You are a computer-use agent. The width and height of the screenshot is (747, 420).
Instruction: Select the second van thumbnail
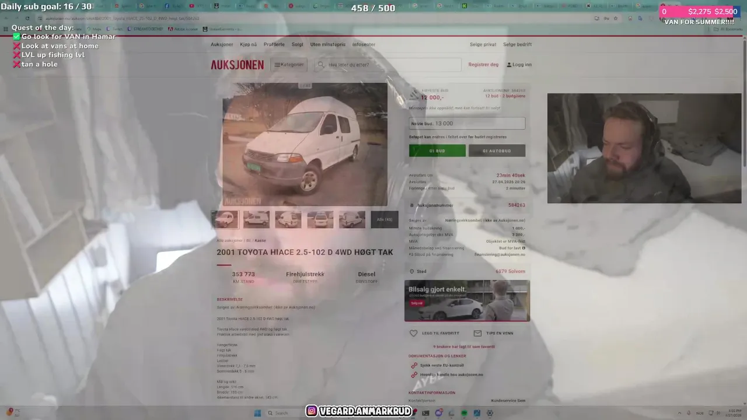pos(256,219)
